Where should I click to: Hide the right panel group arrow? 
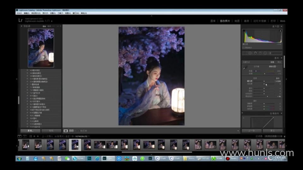coord(286,79)
